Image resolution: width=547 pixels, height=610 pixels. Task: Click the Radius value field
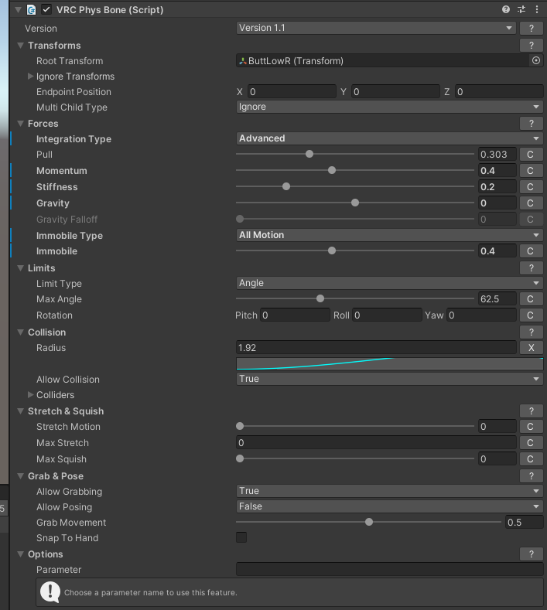point(376,347)
